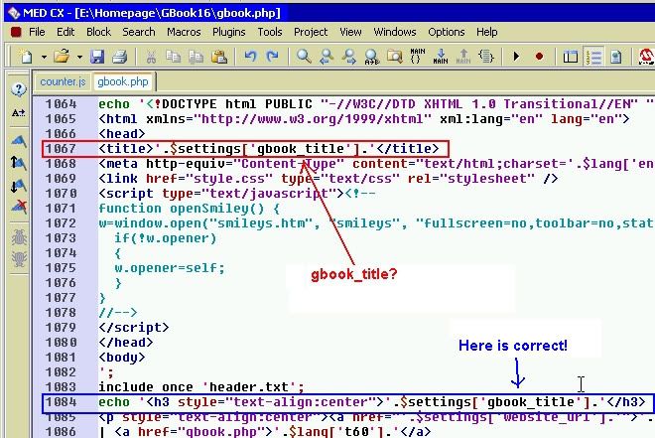The height and width of the screenshot is (438, 655).
Task: Click the Copy icon in toolbar
Action: click(x=173, y=57)
